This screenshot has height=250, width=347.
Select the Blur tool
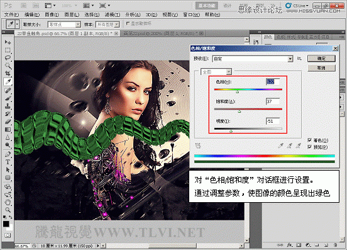pyautogui.click(x=8, y=137)
